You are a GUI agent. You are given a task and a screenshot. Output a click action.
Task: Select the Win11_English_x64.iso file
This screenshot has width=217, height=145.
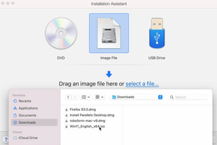[87, 126]
